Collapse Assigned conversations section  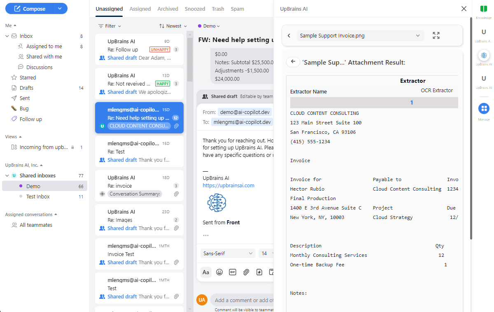pyautogui.click(x=56, y=214)
